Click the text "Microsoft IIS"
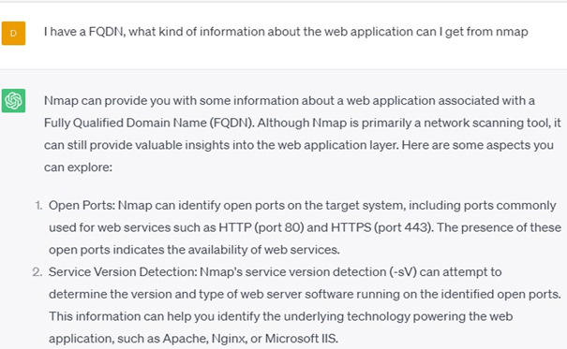Viewport: 567px width, 349px height. coord(301,339)
